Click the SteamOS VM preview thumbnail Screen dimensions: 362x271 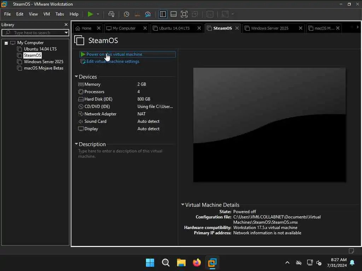[x=269, y=125]
